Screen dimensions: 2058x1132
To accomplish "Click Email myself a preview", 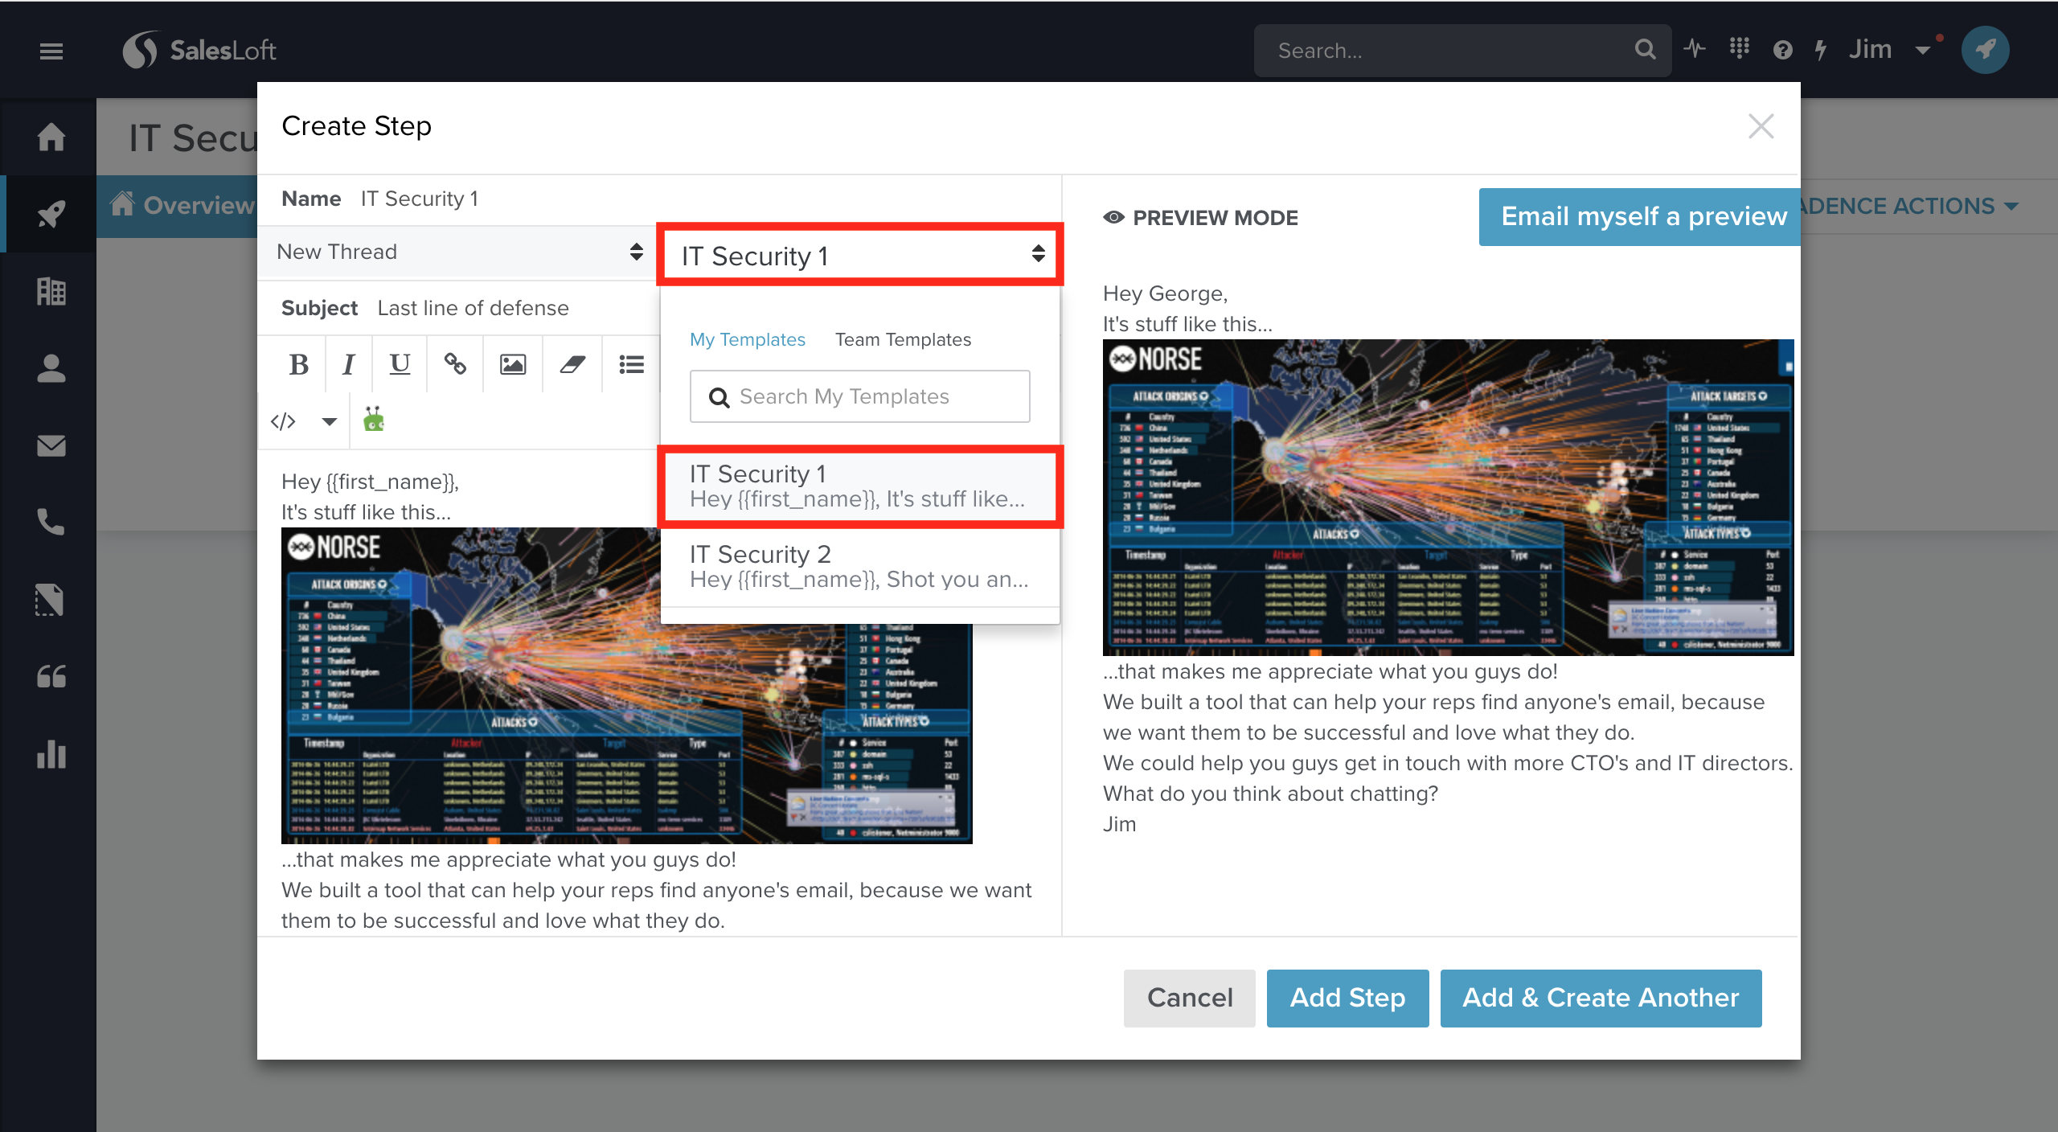I will [x=1642, y=217].
